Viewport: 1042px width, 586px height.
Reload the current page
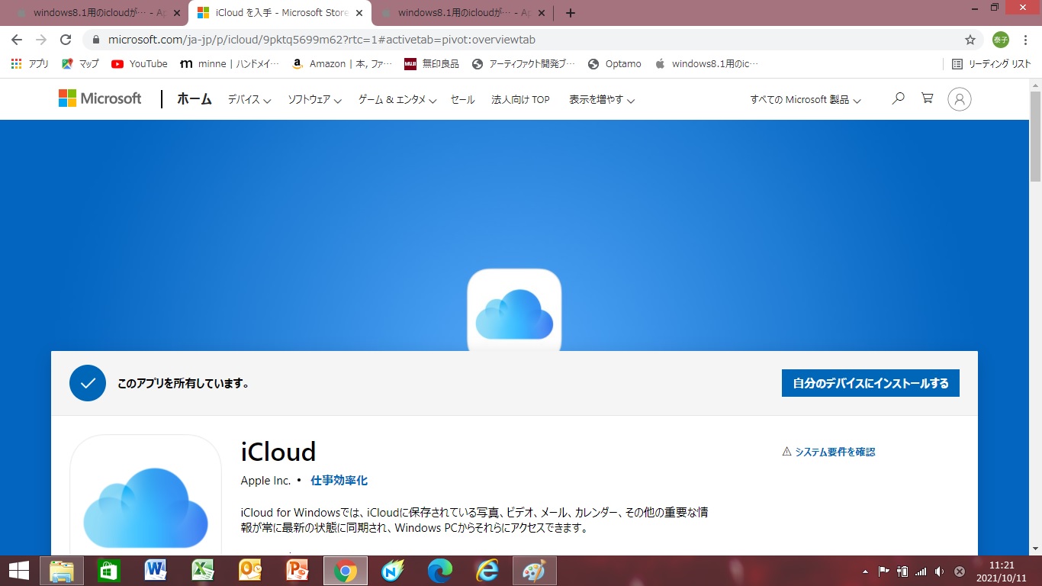pyautogui.click(x=66, y=40)
